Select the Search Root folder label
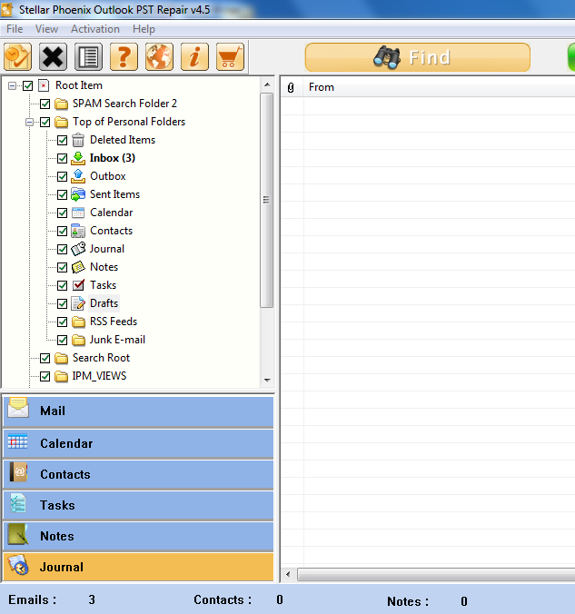The image size is (575, 614). pos(101,358)
